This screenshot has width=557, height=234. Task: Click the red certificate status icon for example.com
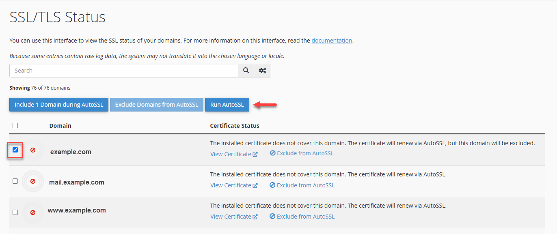pos(33,150)
